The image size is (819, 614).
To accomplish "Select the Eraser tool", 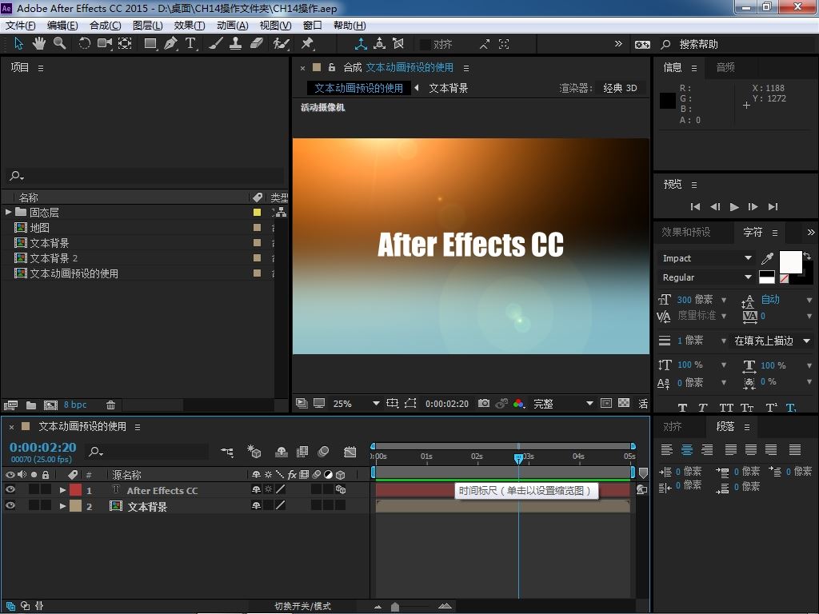I will click(256, 43).
